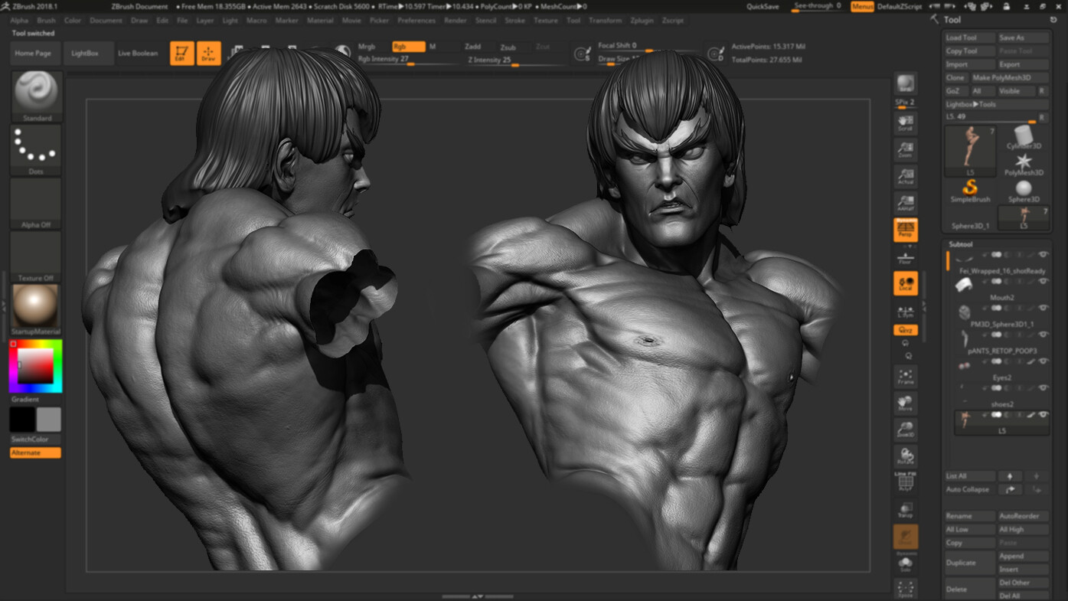Viewport: 1068px width, 601px height.
Task: Click Load Tool button
Action: click(x=970, y=38)
